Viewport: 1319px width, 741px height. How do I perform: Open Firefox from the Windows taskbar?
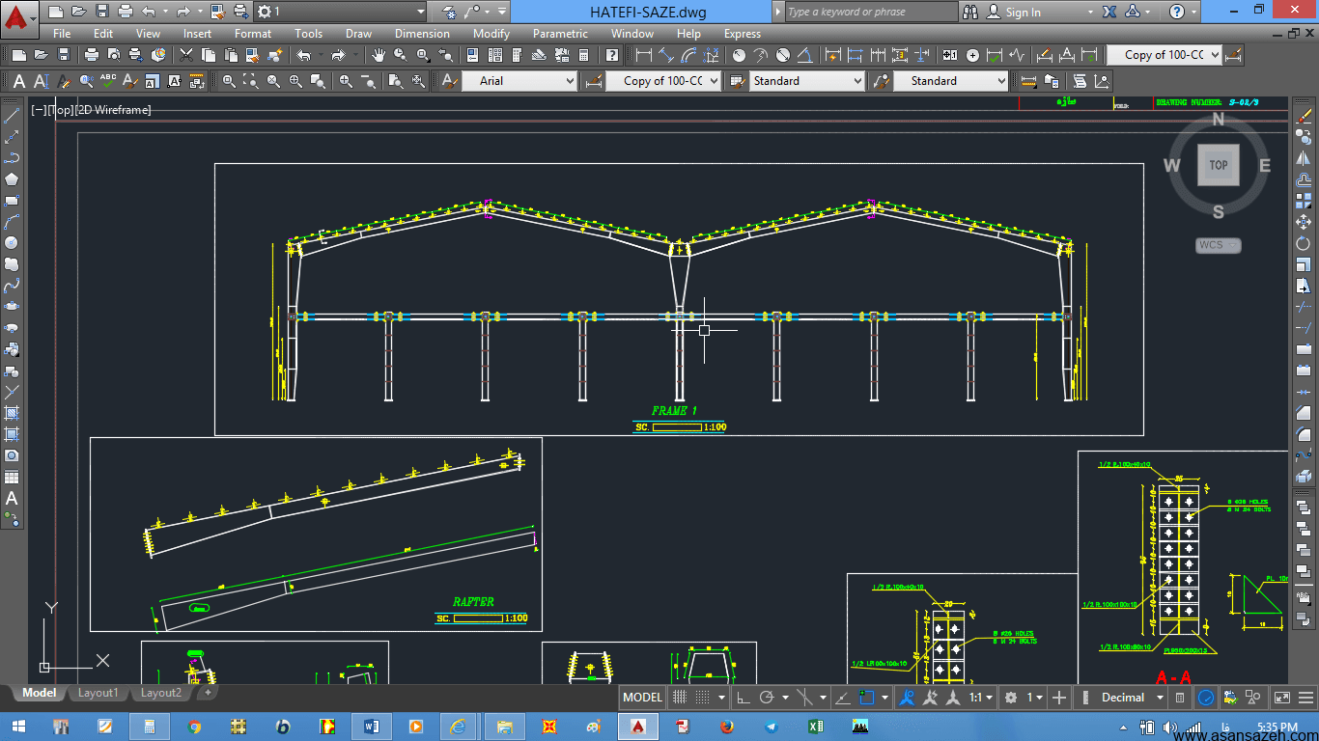click(726, 726)
